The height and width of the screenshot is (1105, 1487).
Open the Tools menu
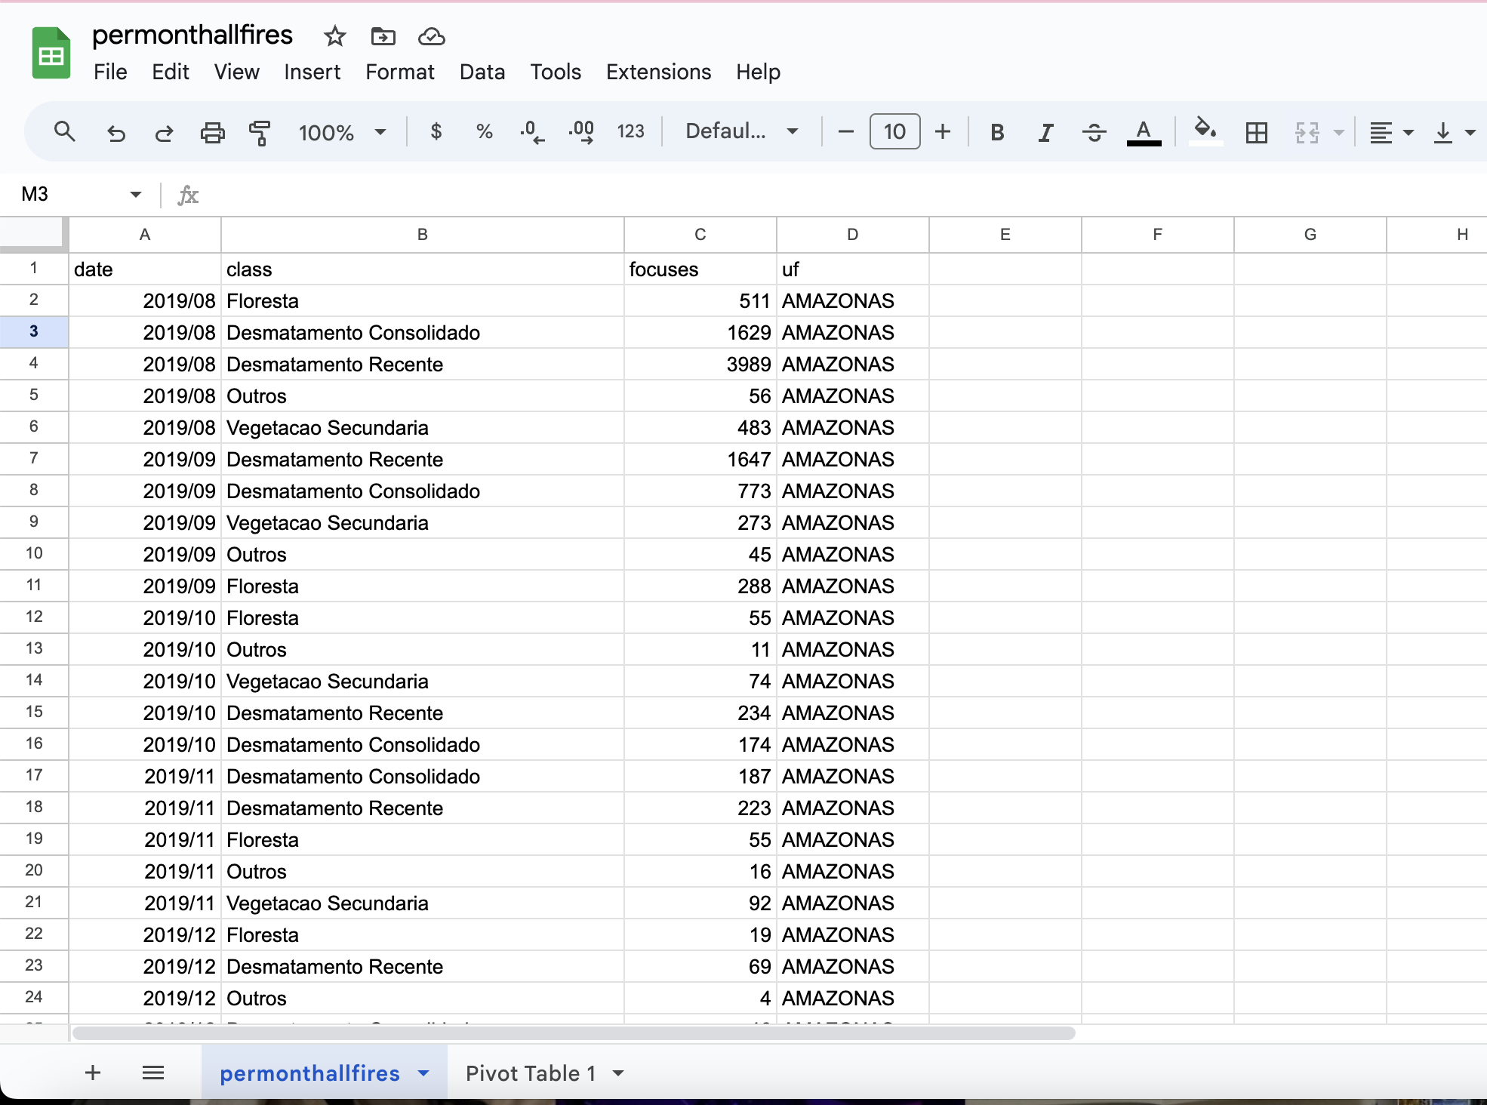tap(556, 72)
